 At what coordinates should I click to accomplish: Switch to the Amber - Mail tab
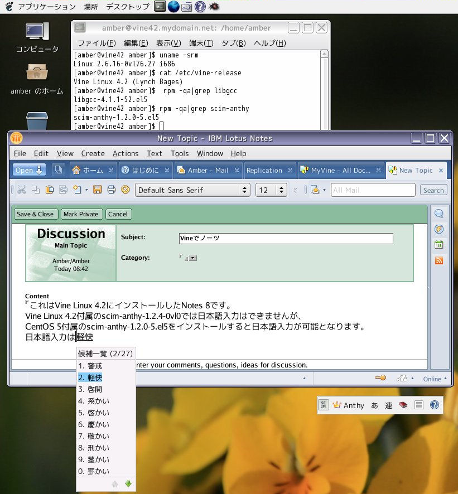click(208, 171)
